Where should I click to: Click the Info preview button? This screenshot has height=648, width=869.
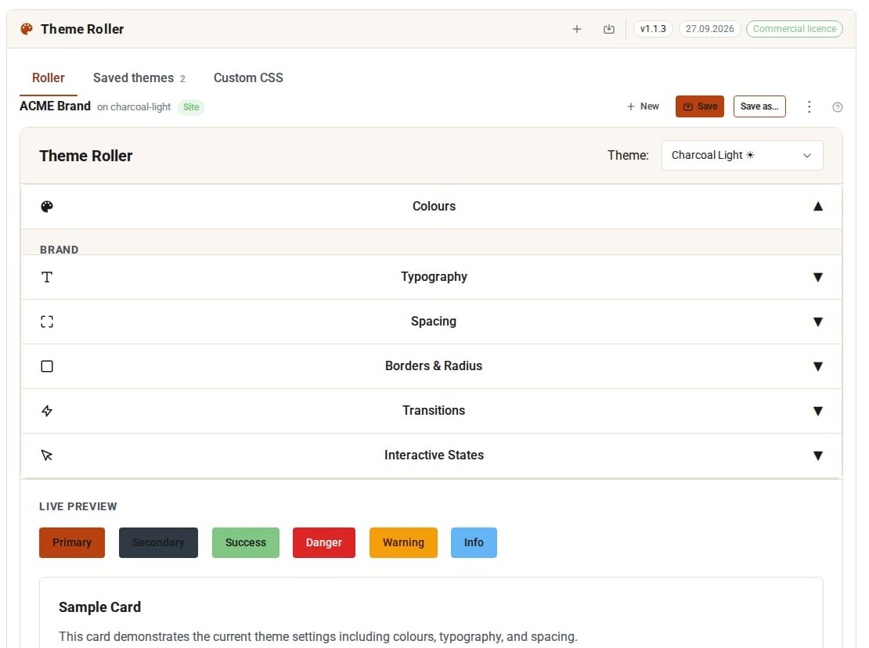(474, 543)
